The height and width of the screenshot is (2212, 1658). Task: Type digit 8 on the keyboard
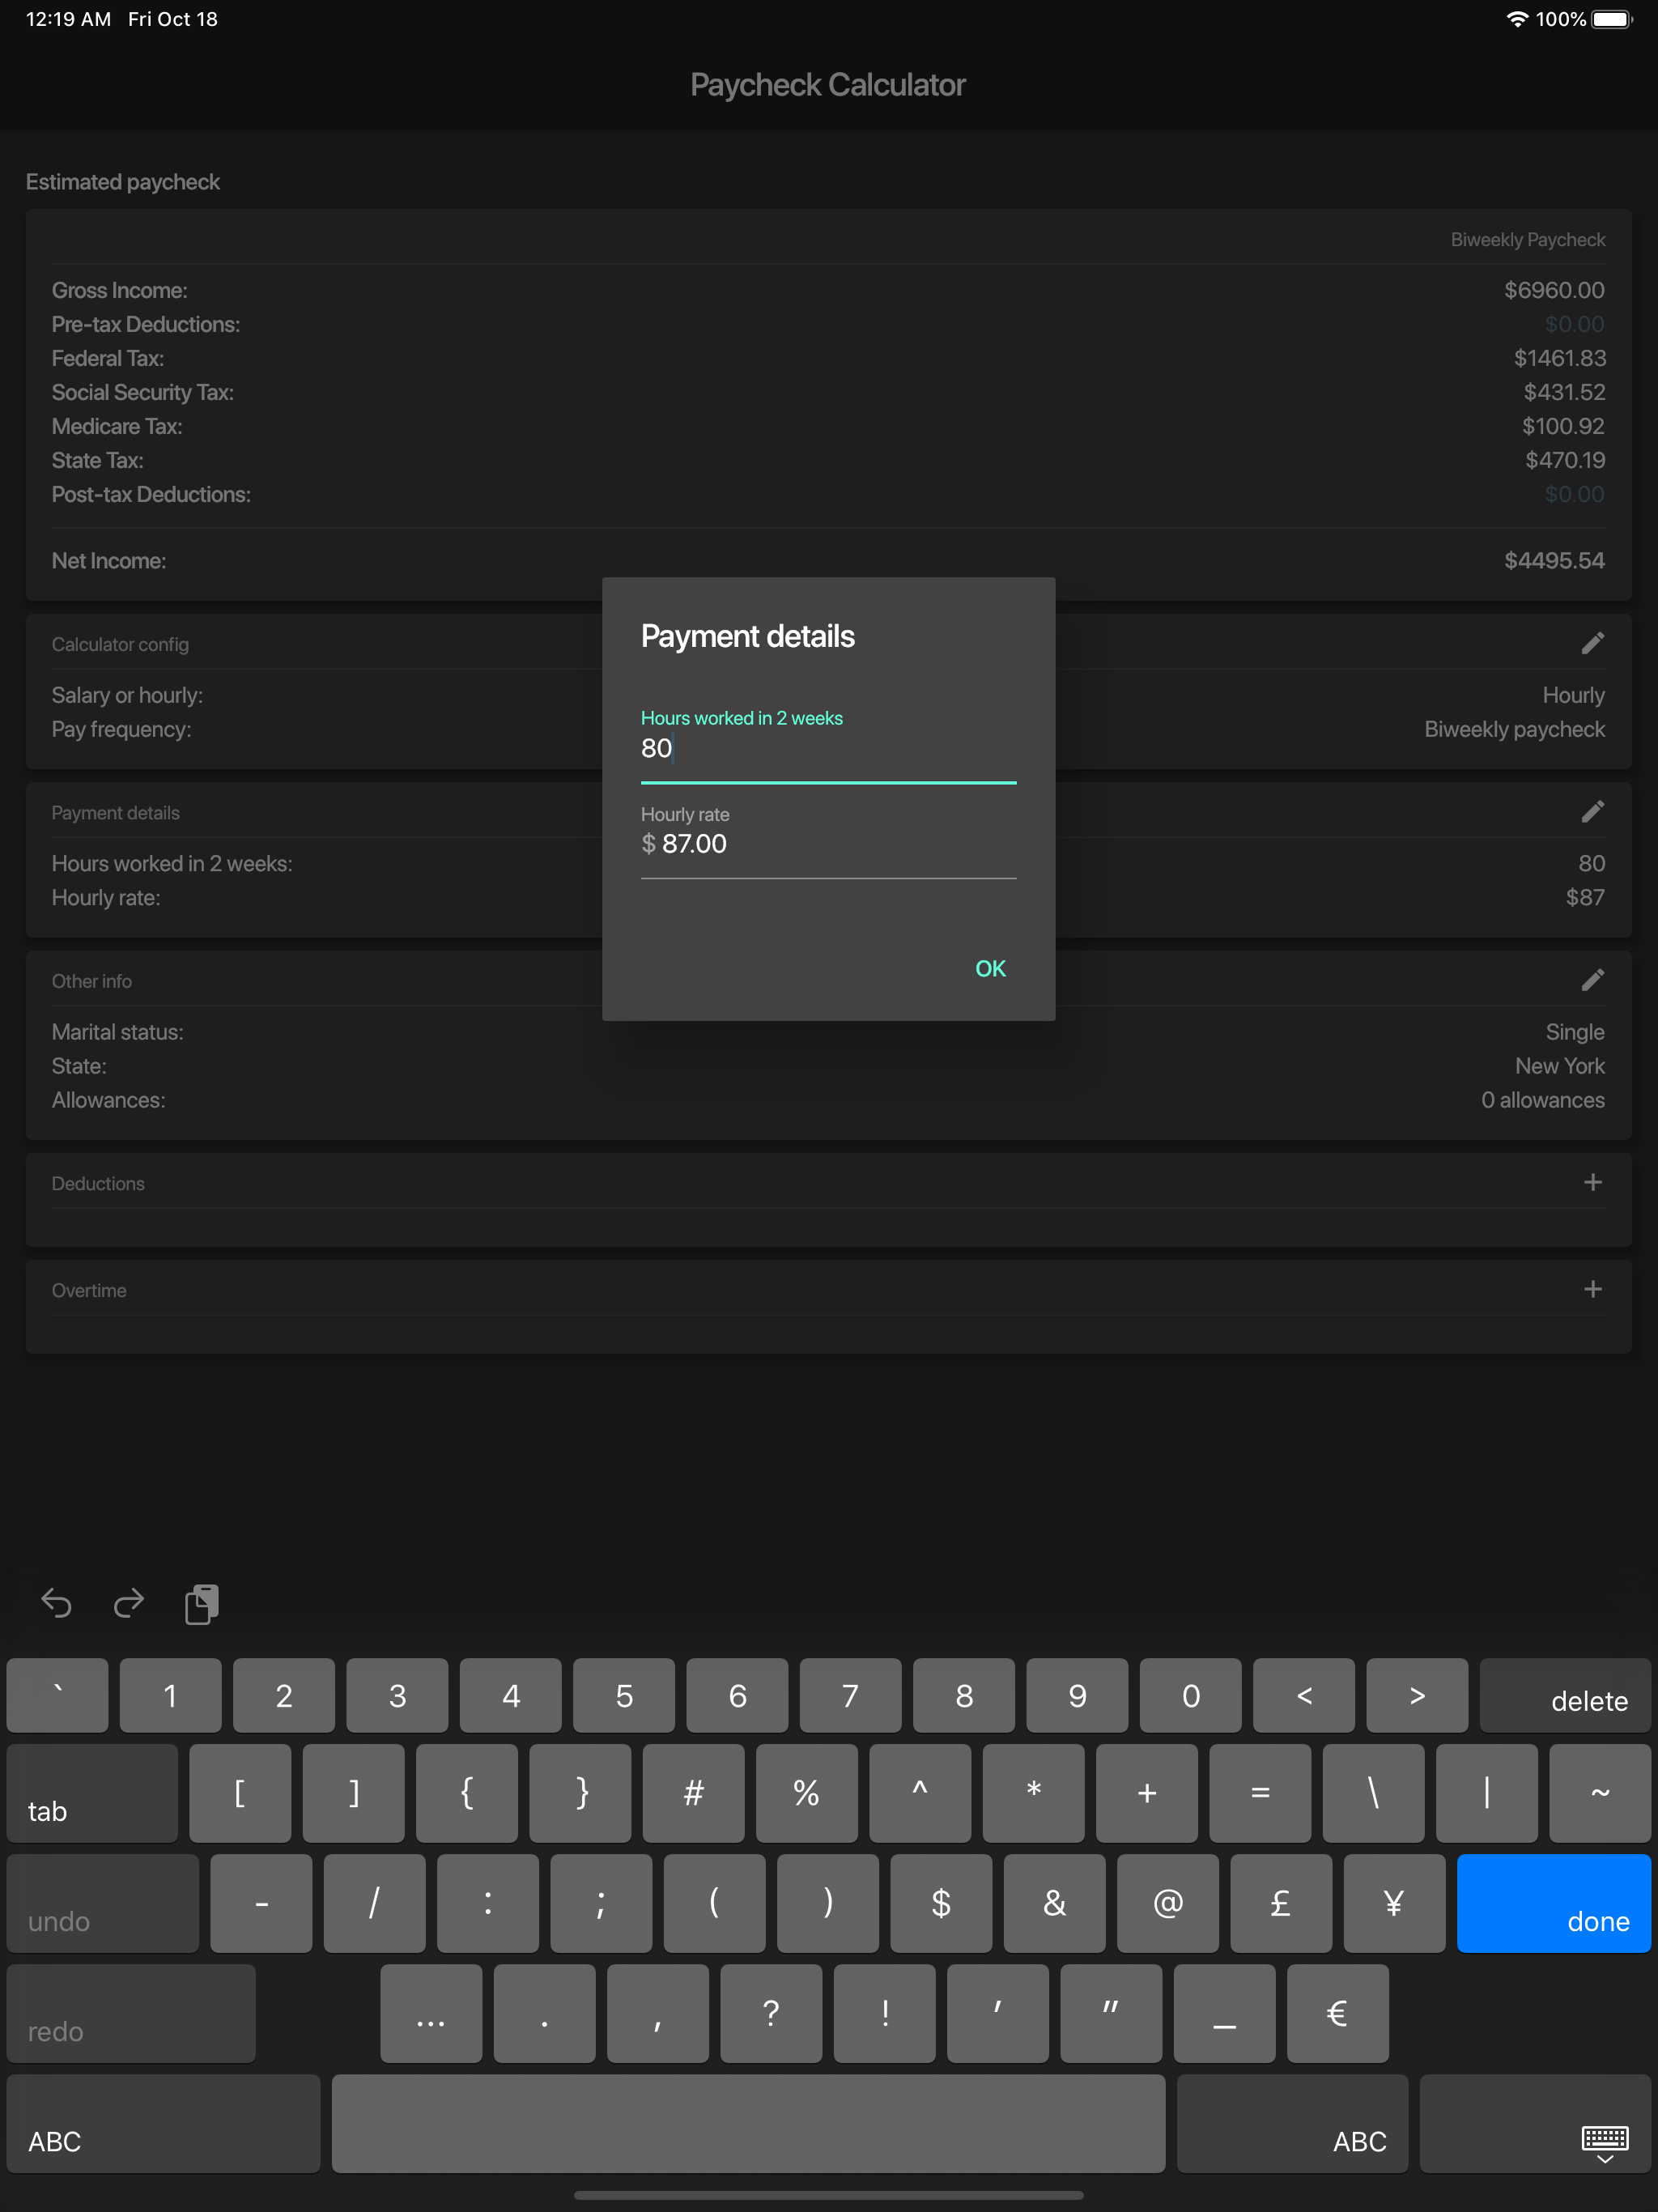pyautogui.click(x=963, y=1696)
